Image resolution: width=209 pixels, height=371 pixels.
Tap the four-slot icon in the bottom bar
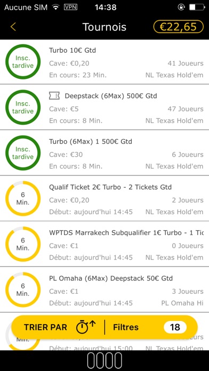pyautogui.click(x=104, y=360)
